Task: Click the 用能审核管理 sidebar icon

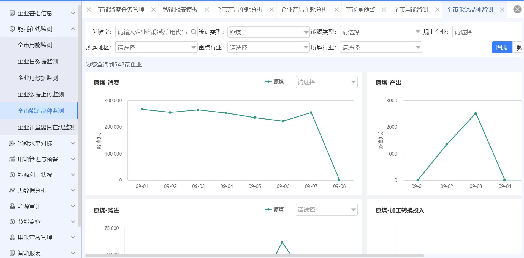Action: 12,237
